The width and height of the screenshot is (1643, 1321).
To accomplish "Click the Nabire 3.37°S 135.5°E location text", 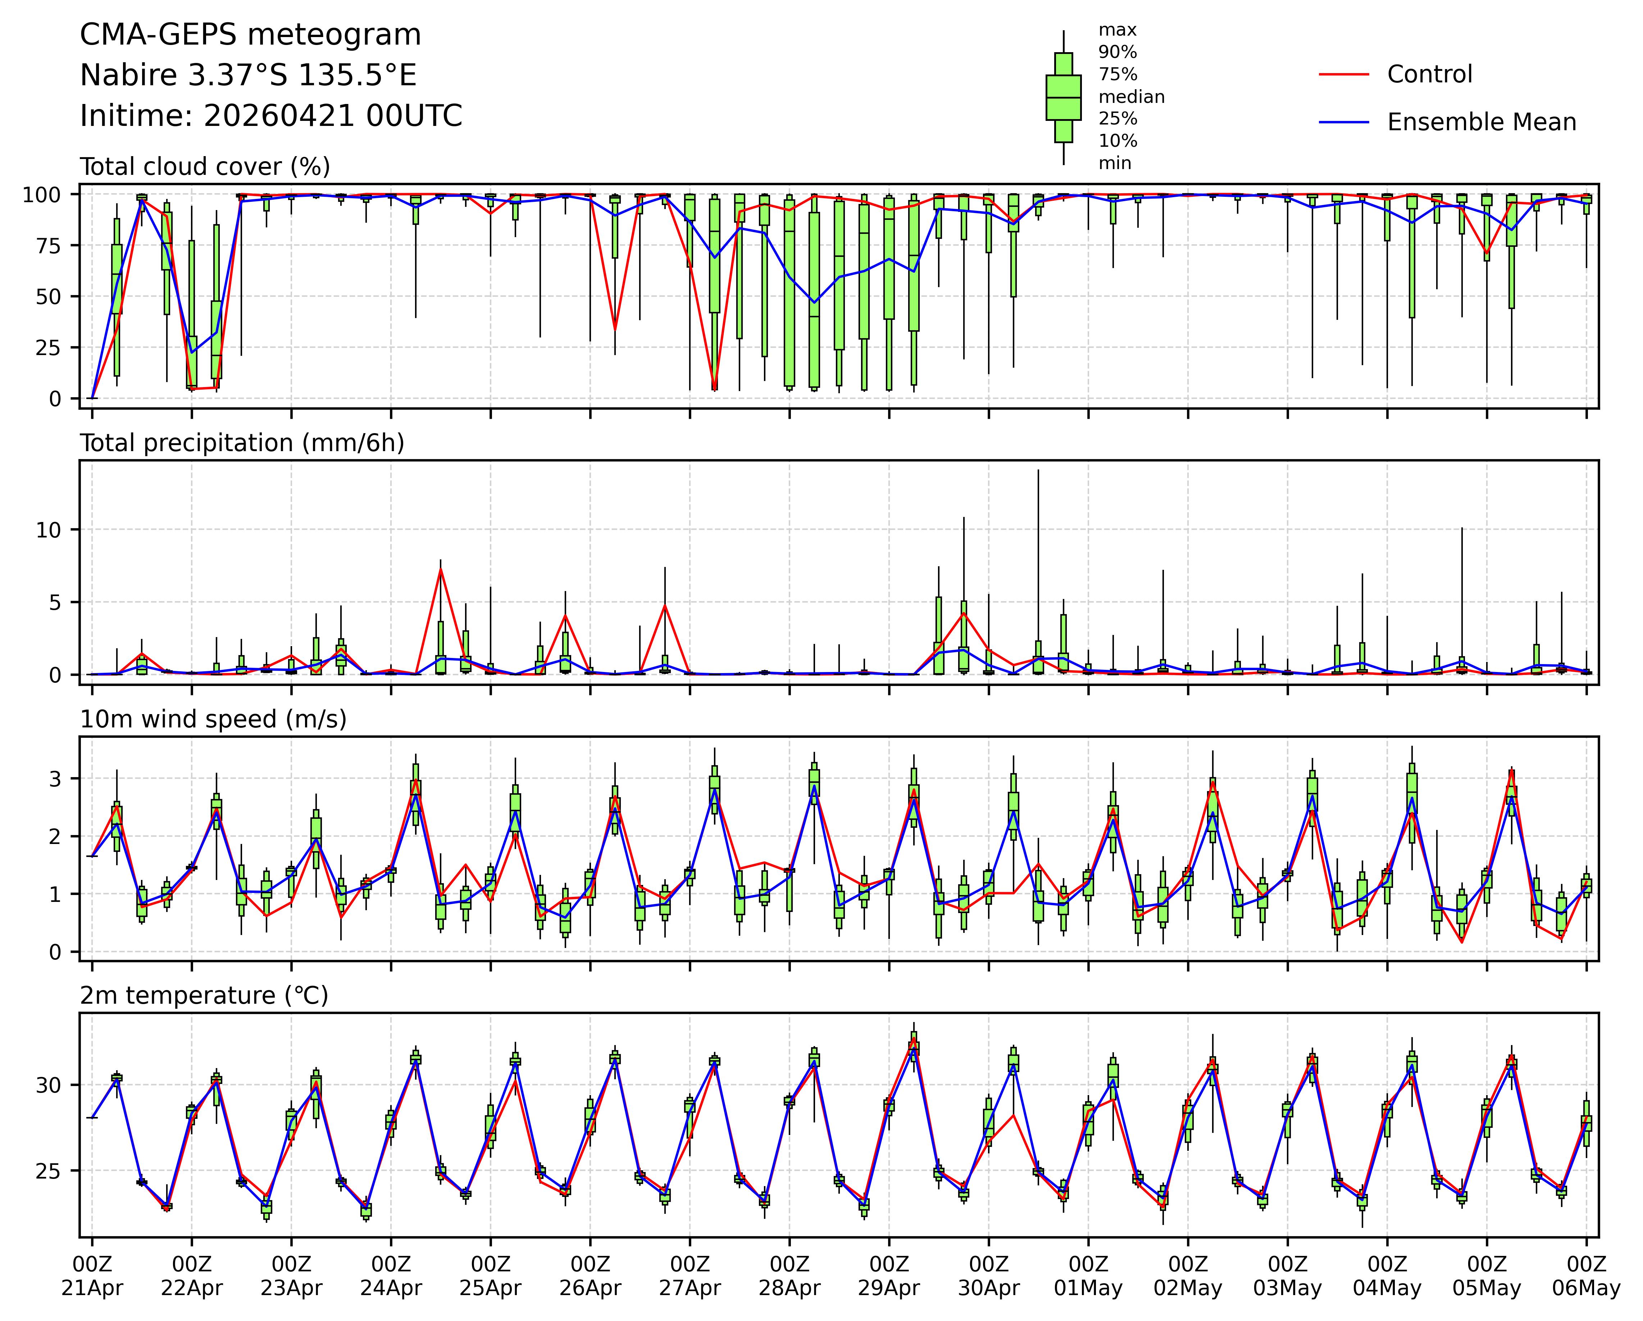I will coord(249,76).
